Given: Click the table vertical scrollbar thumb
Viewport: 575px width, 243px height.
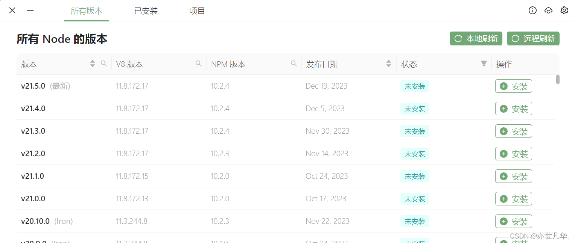Looking at the screenshot, I should pos(558,79).
